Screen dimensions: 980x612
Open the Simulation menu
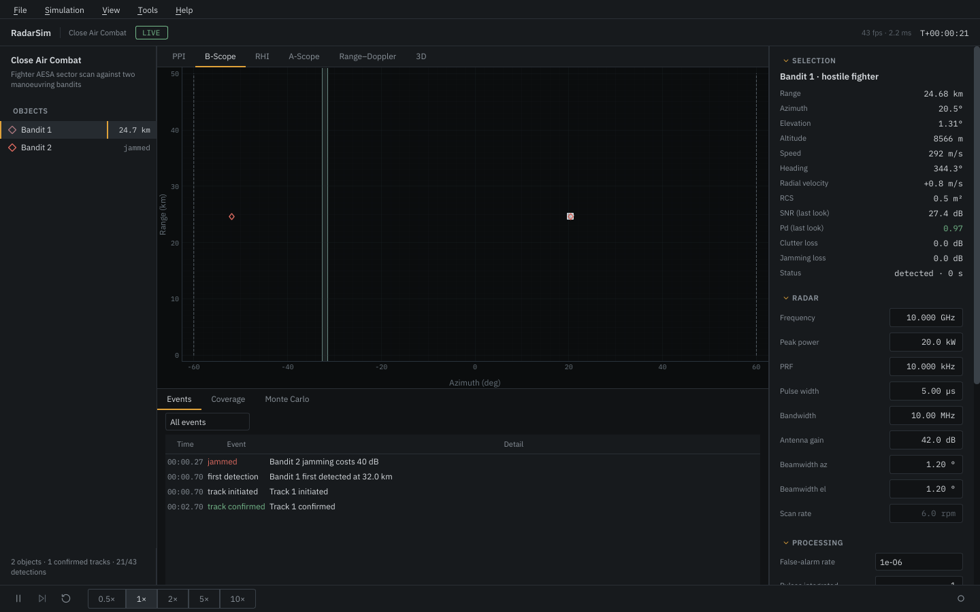click(x=65, y=10)
